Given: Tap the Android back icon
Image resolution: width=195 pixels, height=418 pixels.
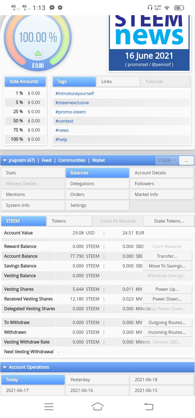Looking at the screenshot, I should pyautogui.click(x=148, y=407).
